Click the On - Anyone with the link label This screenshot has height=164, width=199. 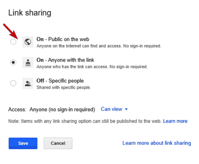[x=65, y=60]
